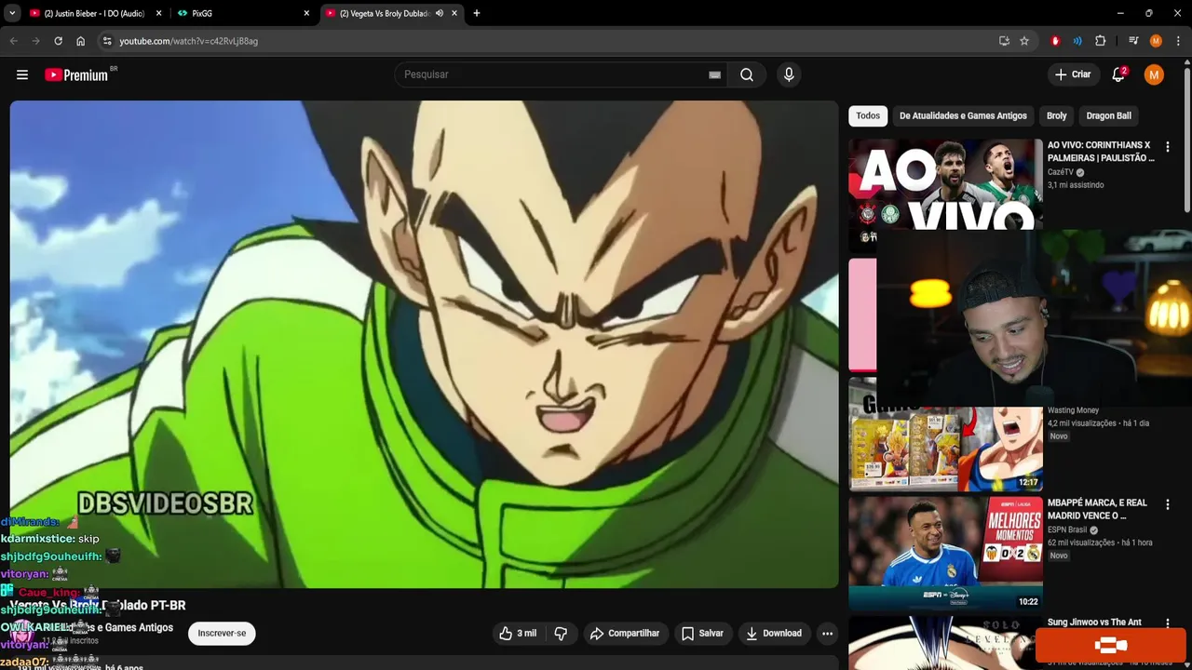Select the Vegeta Vs Broly Dublado tab
This screenshot has width=1192, height=670.
pos(383,13)
